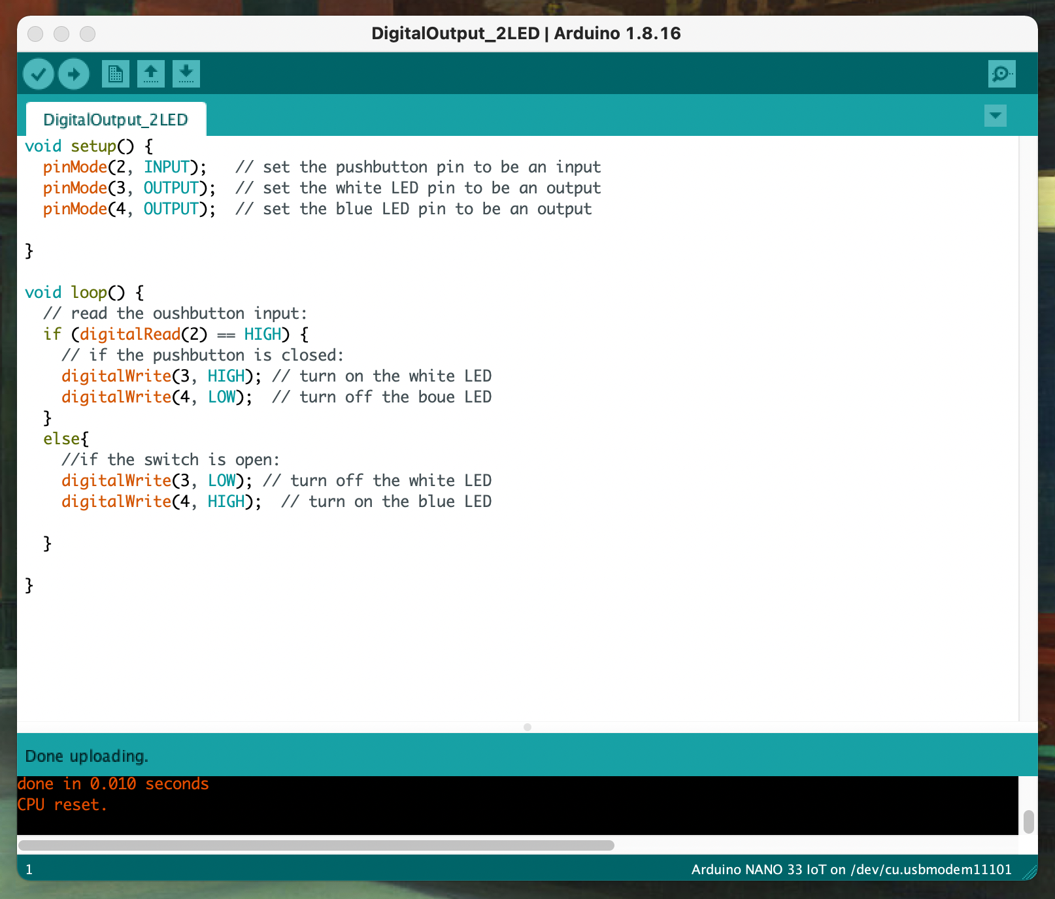Open a sketch using the up-arrow icon

coord(151,74)
